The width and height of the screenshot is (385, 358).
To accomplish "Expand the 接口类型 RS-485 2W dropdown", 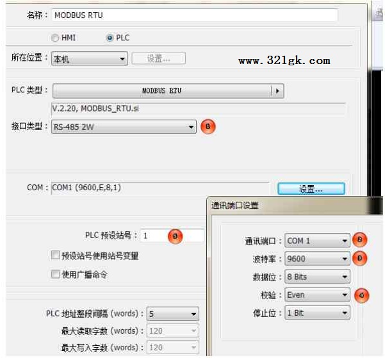I will point(124,127).
